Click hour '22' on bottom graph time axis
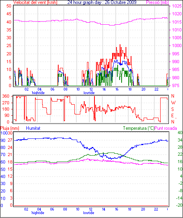The image size is (183, 218). tap(156, 209)
